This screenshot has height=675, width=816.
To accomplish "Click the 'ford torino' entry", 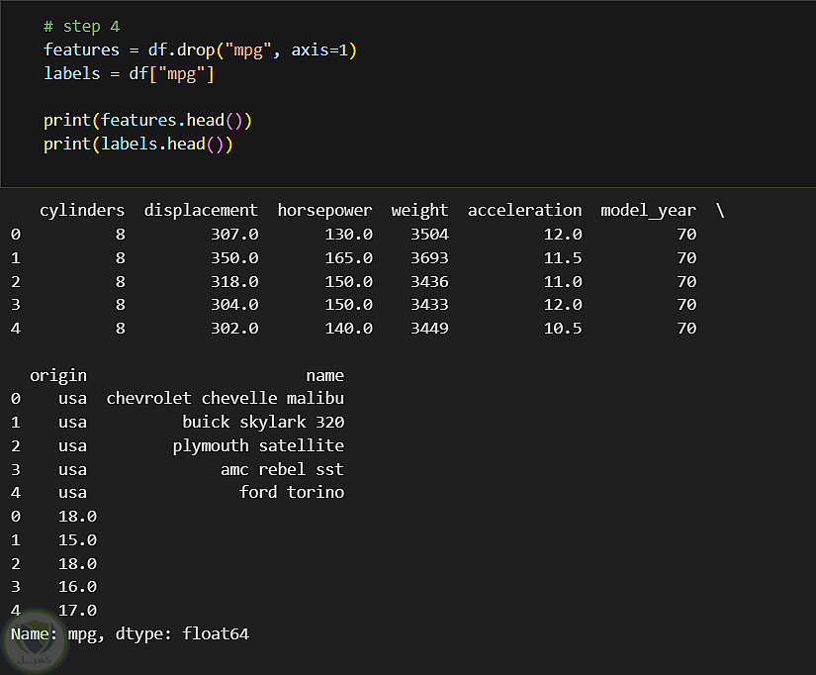I will [291, 492].
